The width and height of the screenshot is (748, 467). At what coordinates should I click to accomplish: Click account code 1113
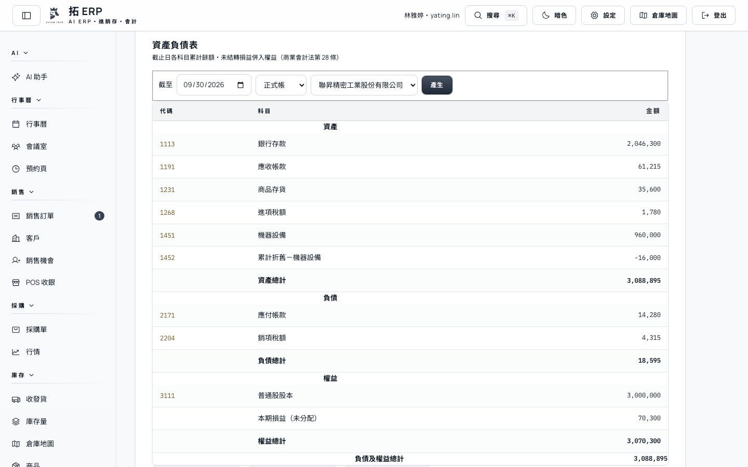click(167, 144)
